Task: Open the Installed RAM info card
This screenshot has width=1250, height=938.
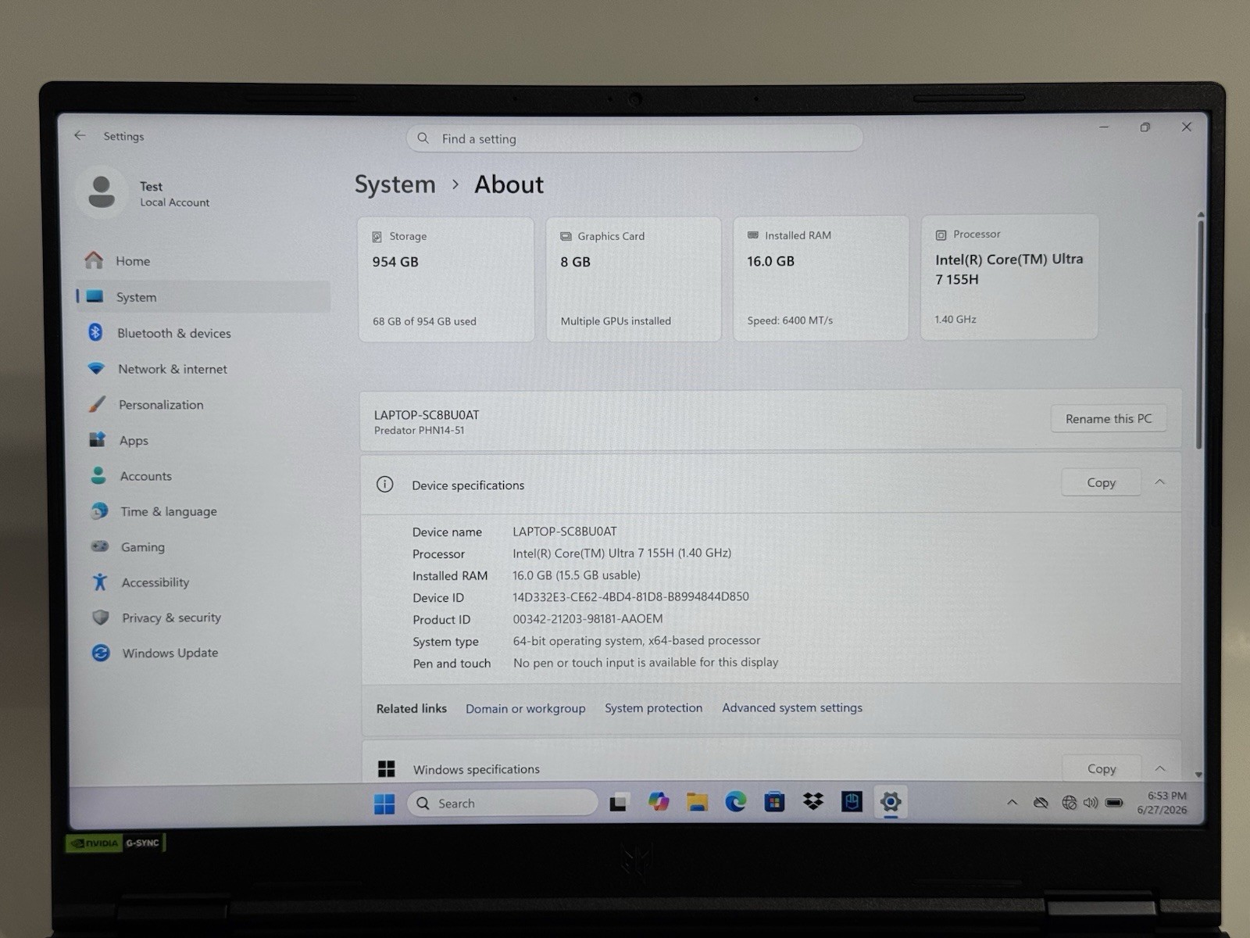Action: click(x=820, y=279)
